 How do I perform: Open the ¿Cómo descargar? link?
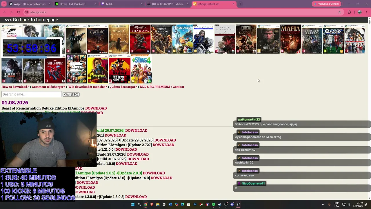pyautogui.click(x=123, y=87)
